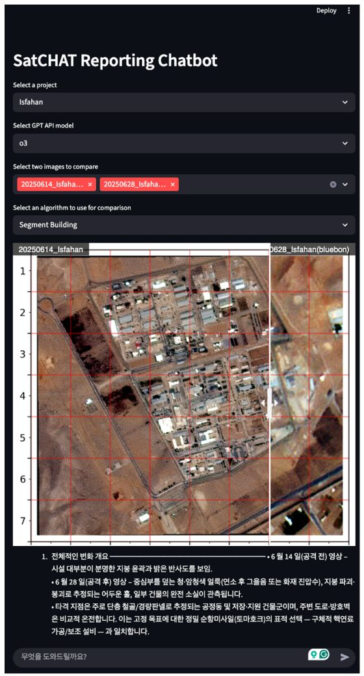Click the teal location pin extension icon
The height and width of the screenshot is (676, 364).
point(313,655)
